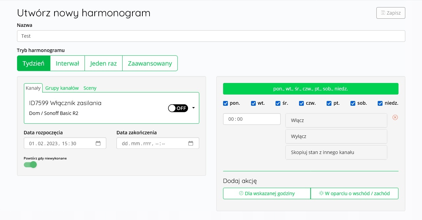Uncheck the 'niedz.' checkbox

(380, 103)
